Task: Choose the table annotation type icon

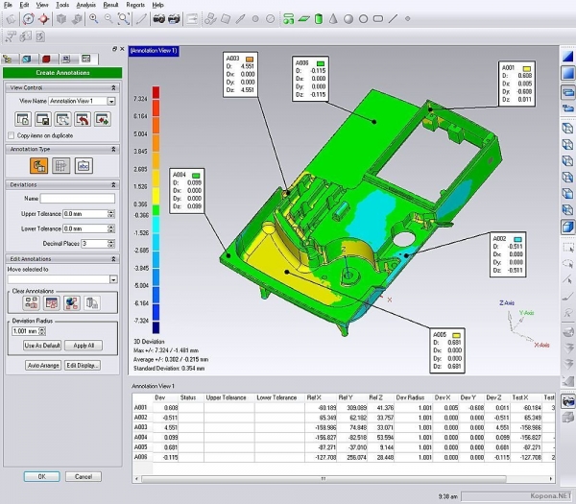Action: pos(61,166)
